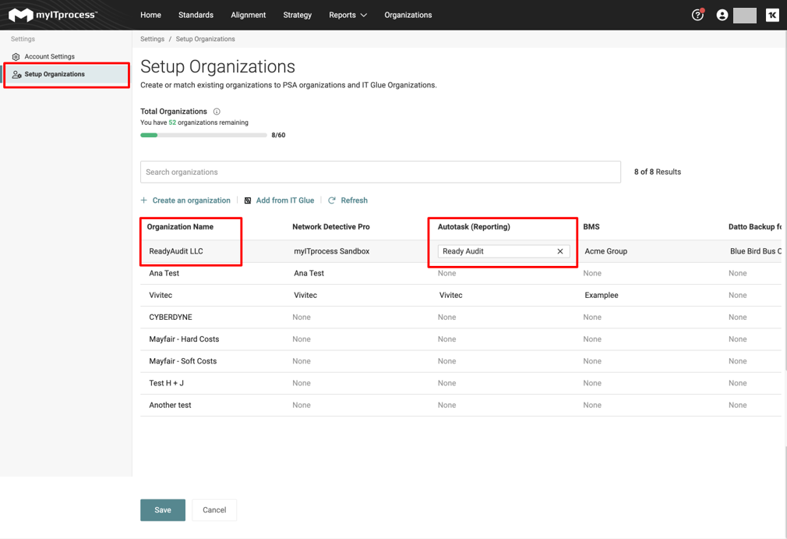Click the Ana Test organization name
787x539 pixels.
164,273
